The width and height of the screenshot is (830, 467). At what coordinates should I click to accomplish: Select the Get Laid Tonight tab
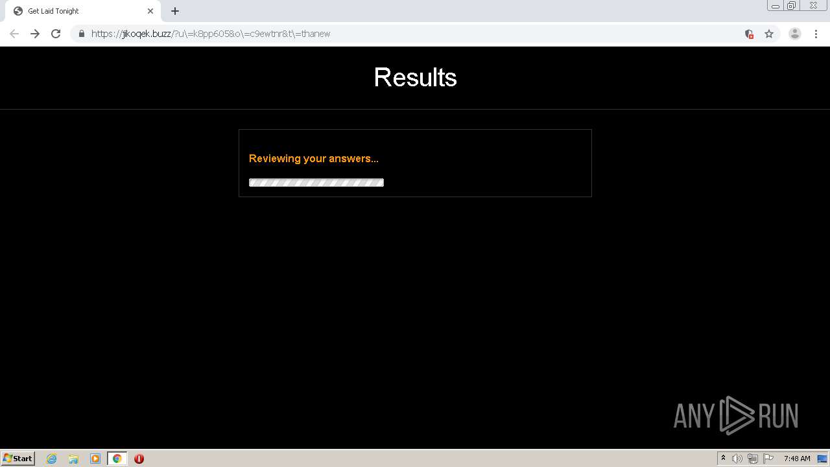(84, 11)
